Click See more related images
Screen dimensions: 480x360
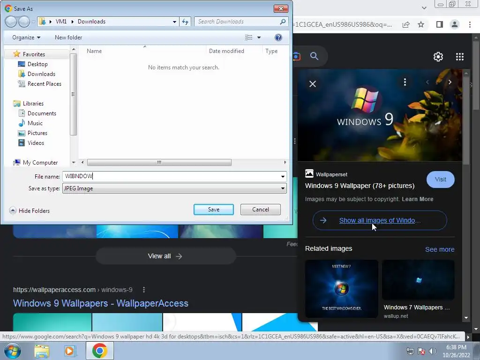tap(440, 249)
